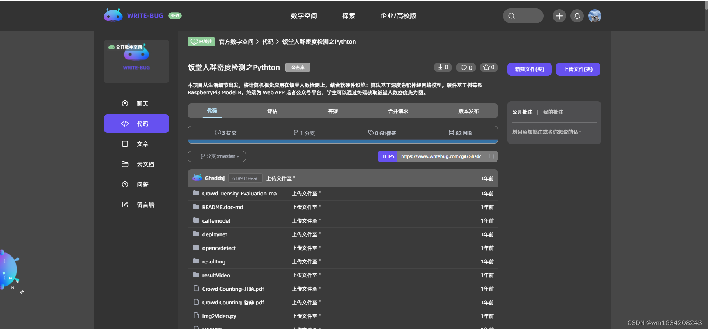This screenshot has width=708, height=329.
Task: Open the Img2Video.py file
Action: [x=219, y=316]
